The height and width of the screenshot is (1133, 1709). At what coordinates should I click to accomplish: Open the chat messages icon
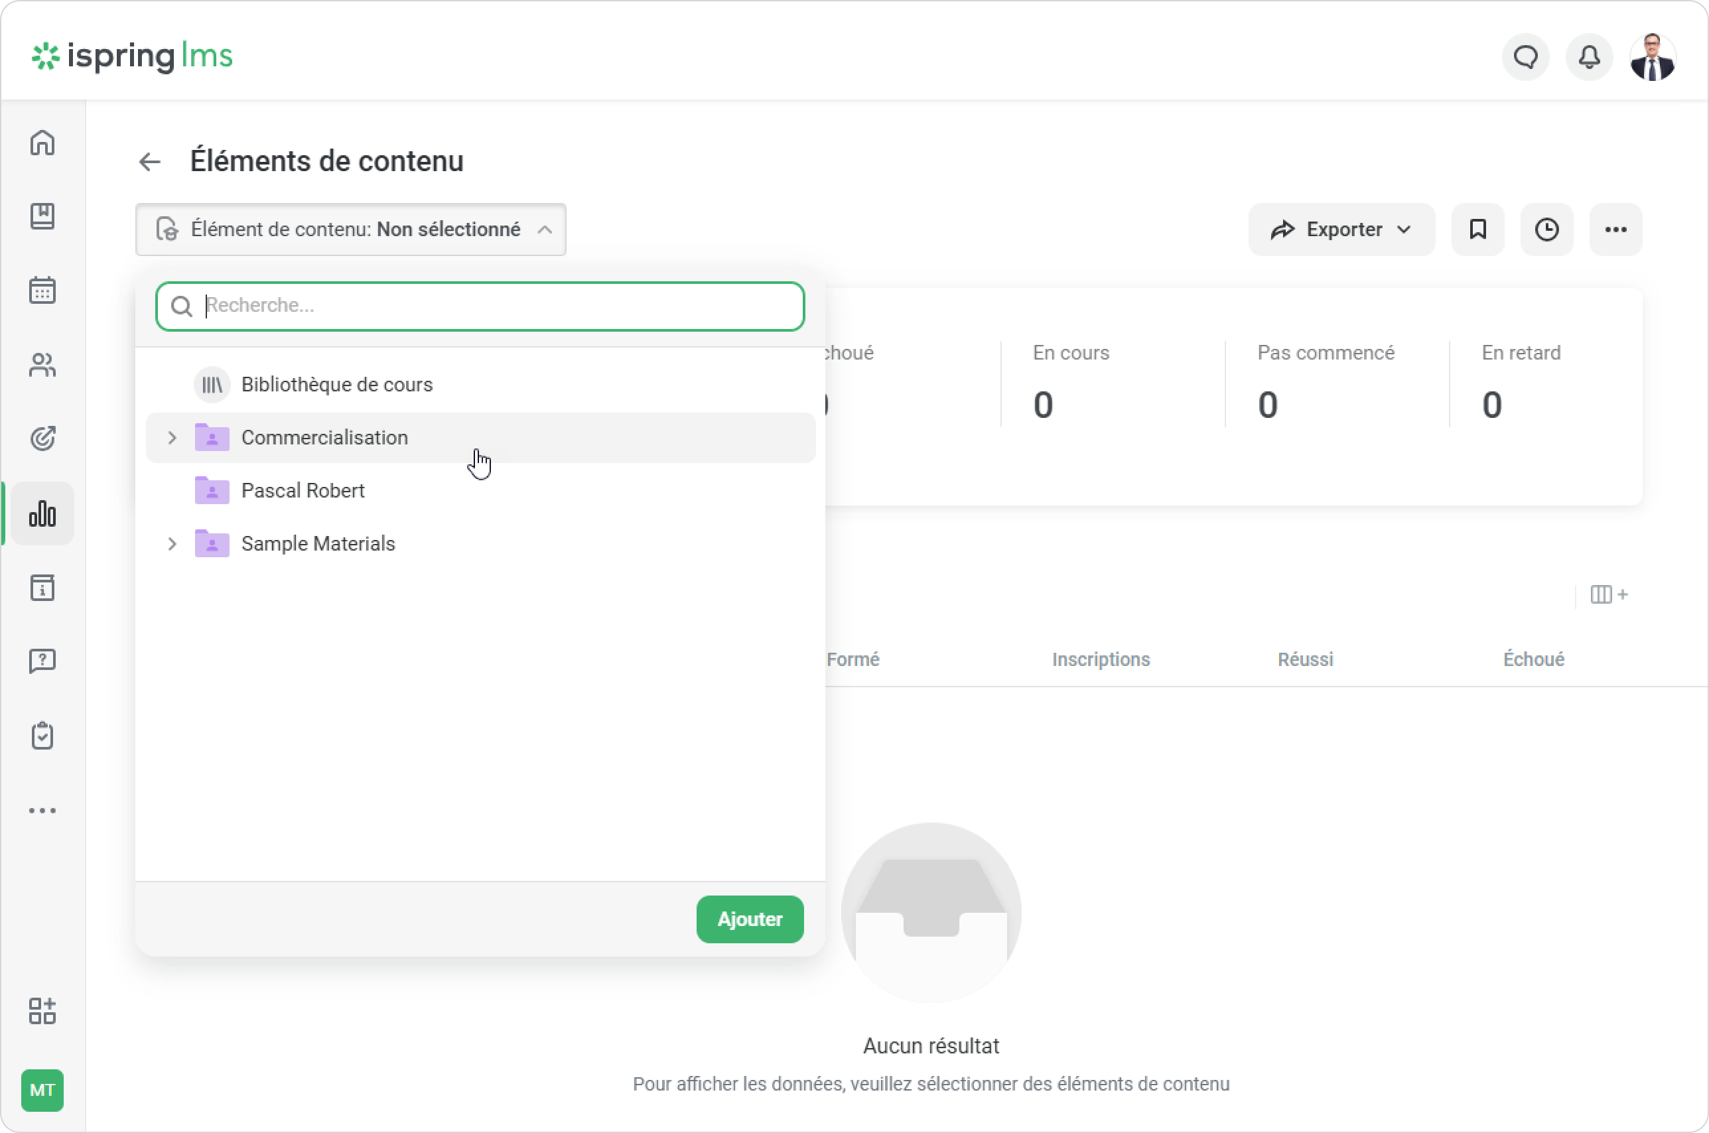coord(1525,57)
